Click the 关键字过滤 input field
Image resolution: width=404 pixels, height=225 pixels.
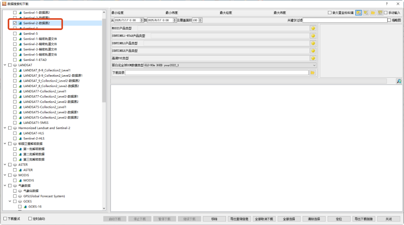[345, 20]
